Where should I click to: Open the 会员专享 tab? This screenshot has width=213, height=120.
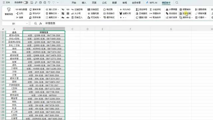(136, 3)
